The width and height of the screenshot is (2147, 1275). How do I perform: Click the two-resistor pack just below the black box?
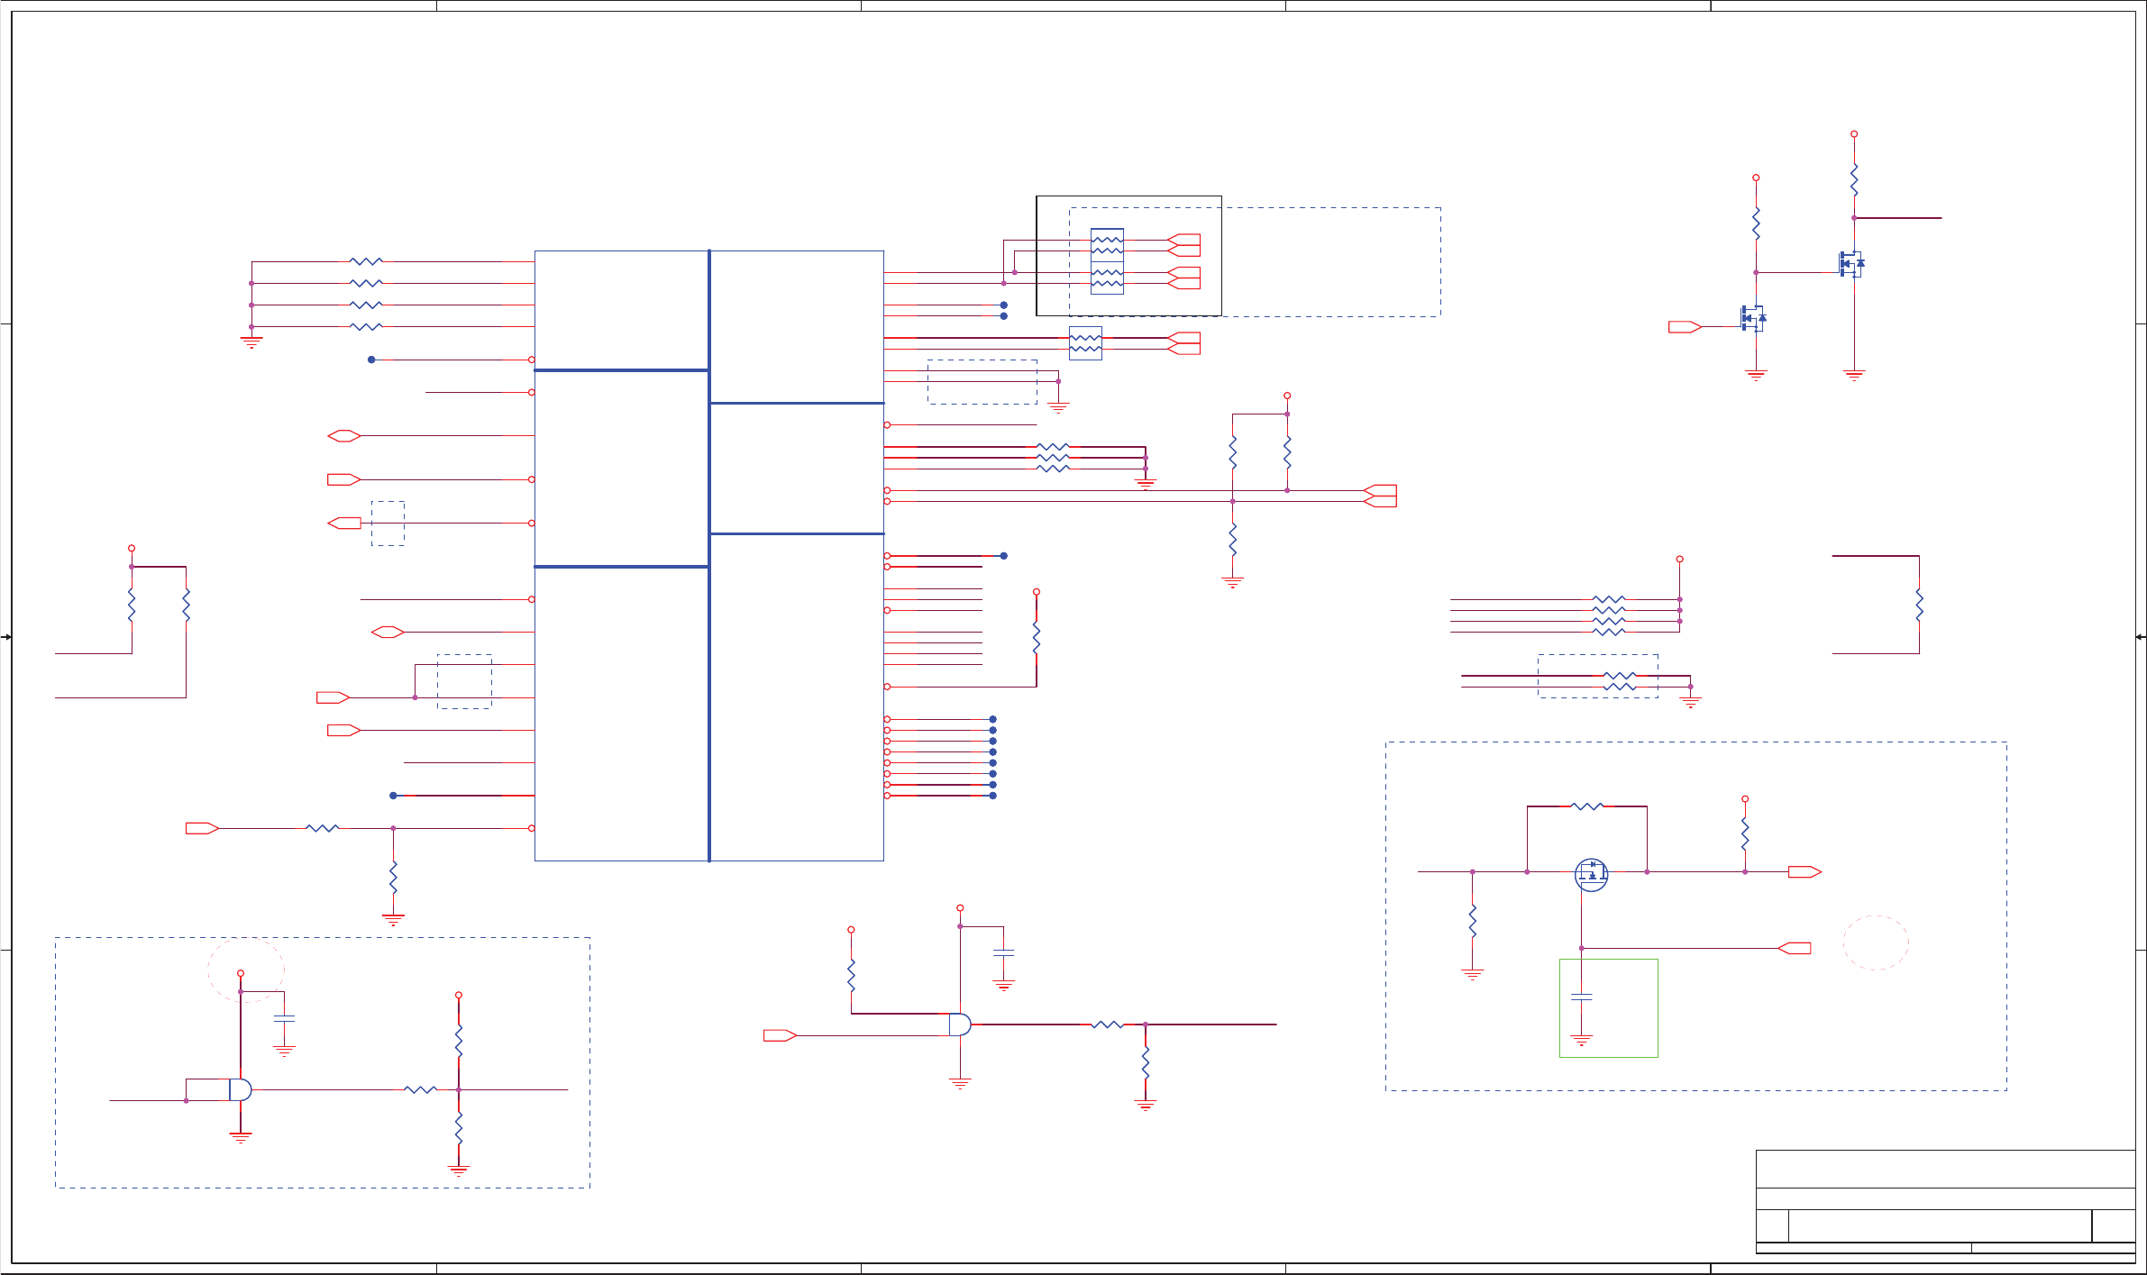click(x=1085, y=343)
